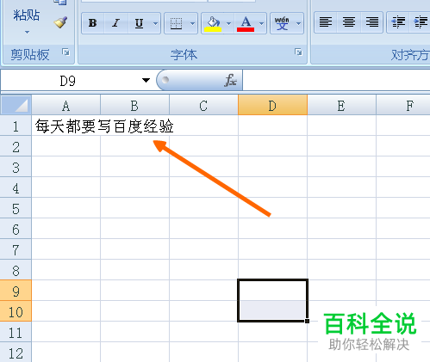
Task: Open borders dropdown arrow
Action: tap(192, 23)
